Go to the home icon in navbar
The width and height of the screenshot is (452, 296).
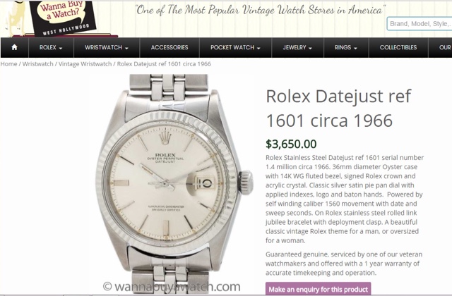[x=14, y=47]
